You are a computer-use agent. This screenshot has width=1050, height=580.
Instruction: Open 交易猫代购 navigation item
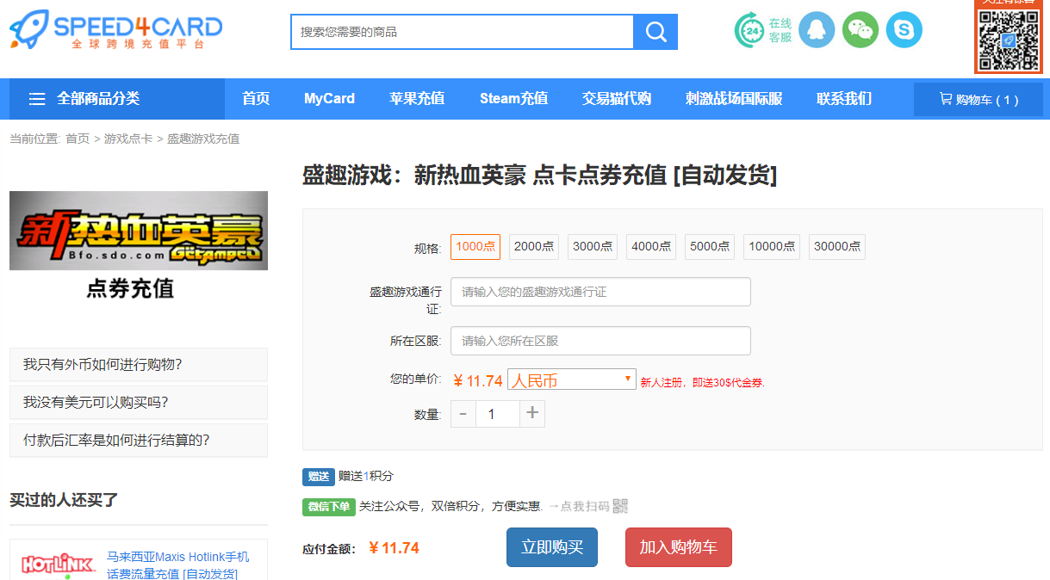pyautogui.click(x=617, y=99)
